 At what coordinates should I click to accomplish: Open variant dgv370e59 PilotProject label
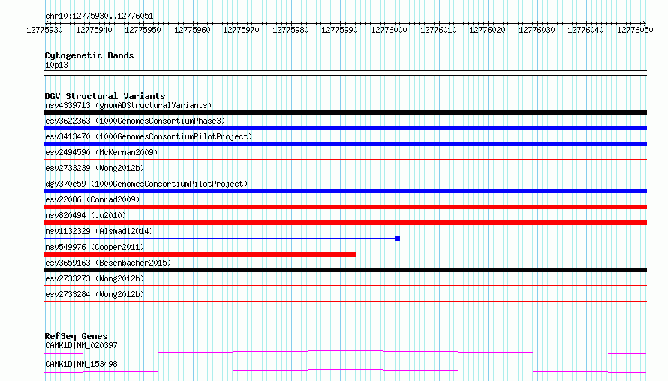tap(146, 184)
